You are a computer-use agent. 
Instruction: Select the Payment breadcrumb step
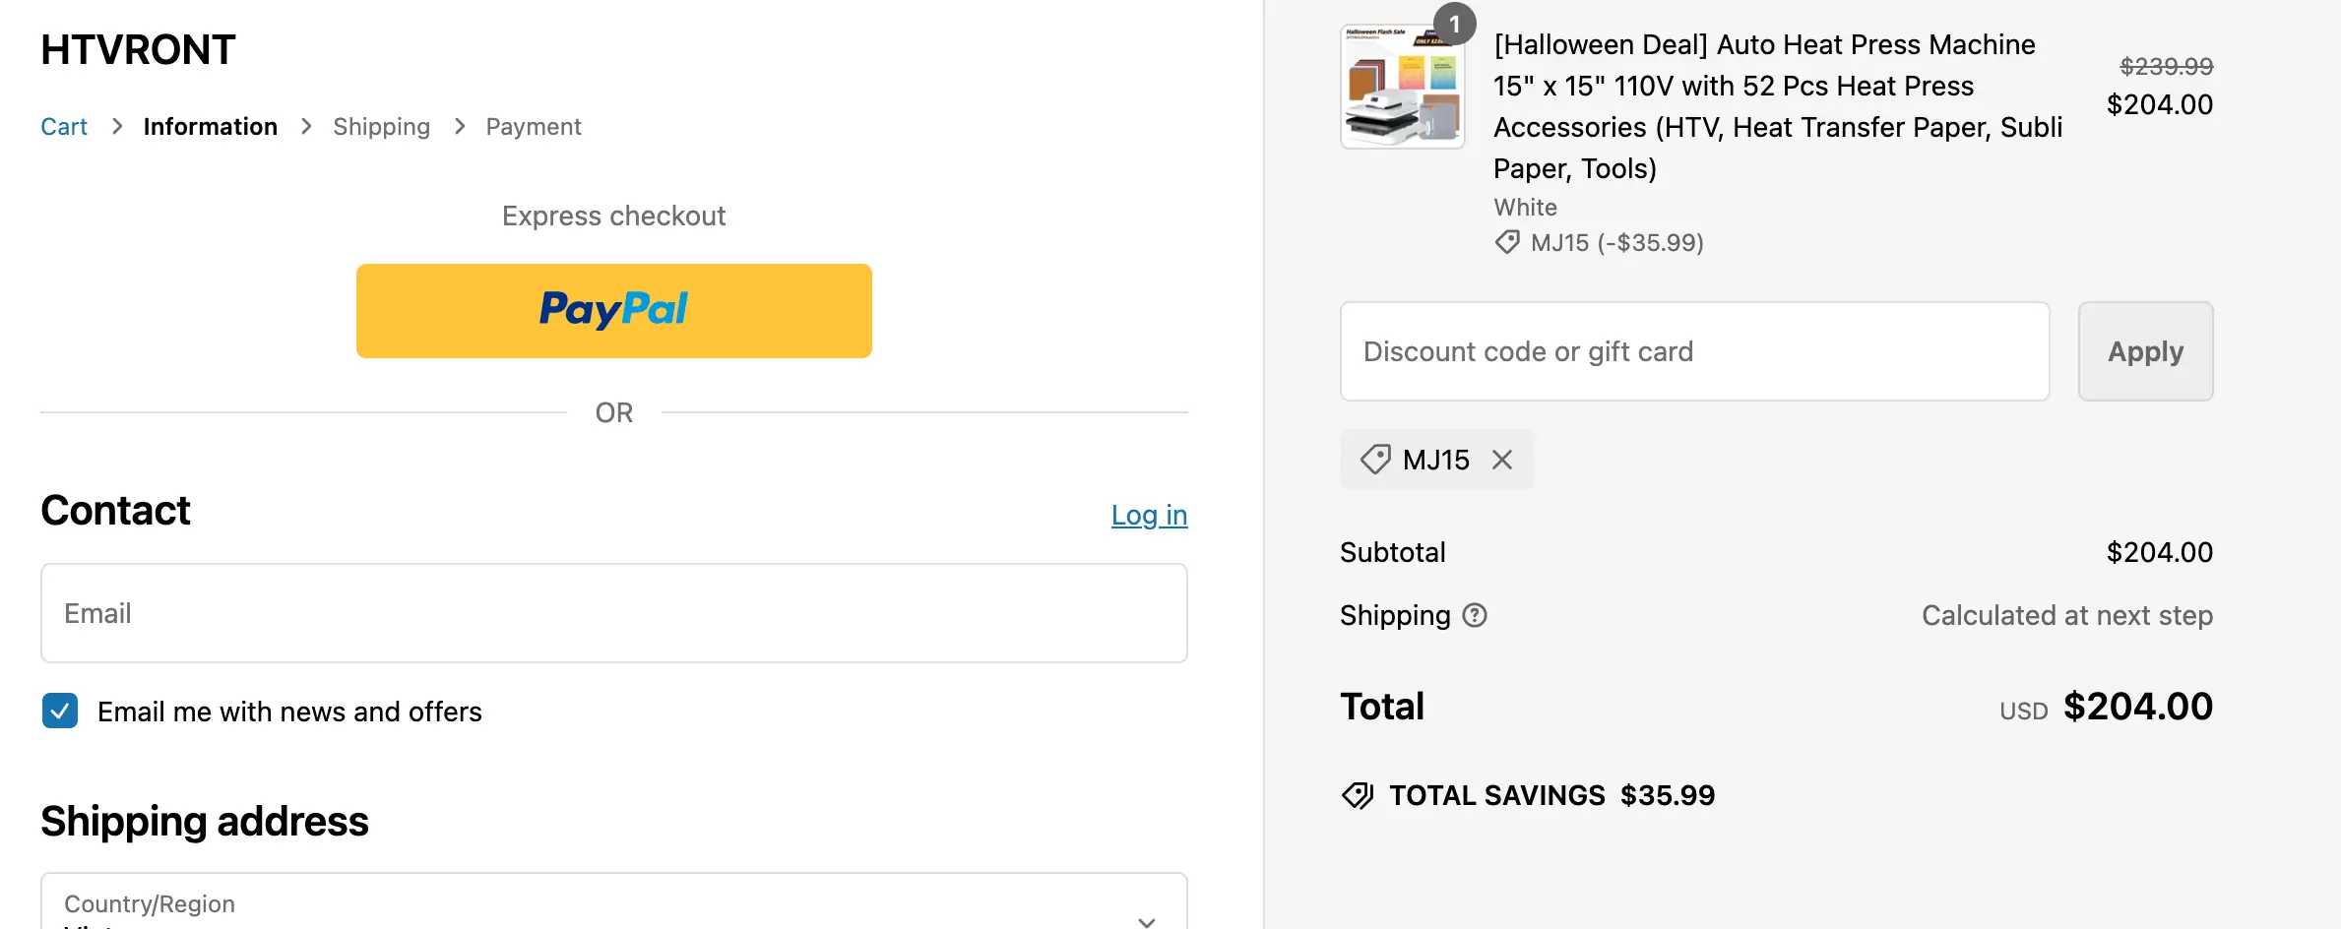[533, 127]
